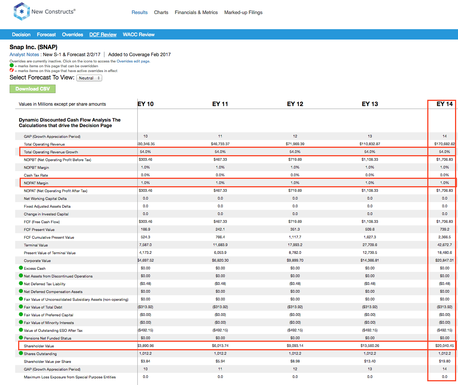Click the Snap Inc. (SNAP) heading
458x385 pixels.
click(x=33, y=47)
